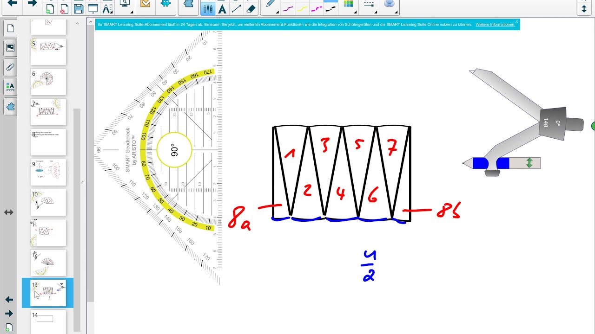Image resolution: width=595 pixels, height=334 pixels.
Task: Select the Text tool
Action: [222, 8]
